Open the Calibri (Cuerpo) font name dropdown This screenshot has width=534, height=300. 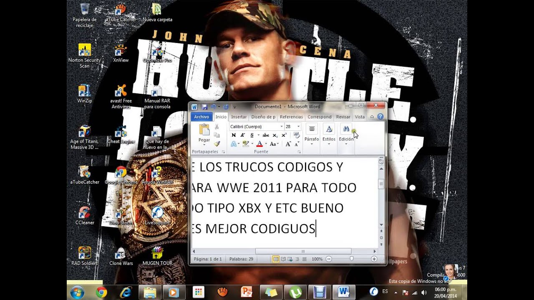click(282, 127)
